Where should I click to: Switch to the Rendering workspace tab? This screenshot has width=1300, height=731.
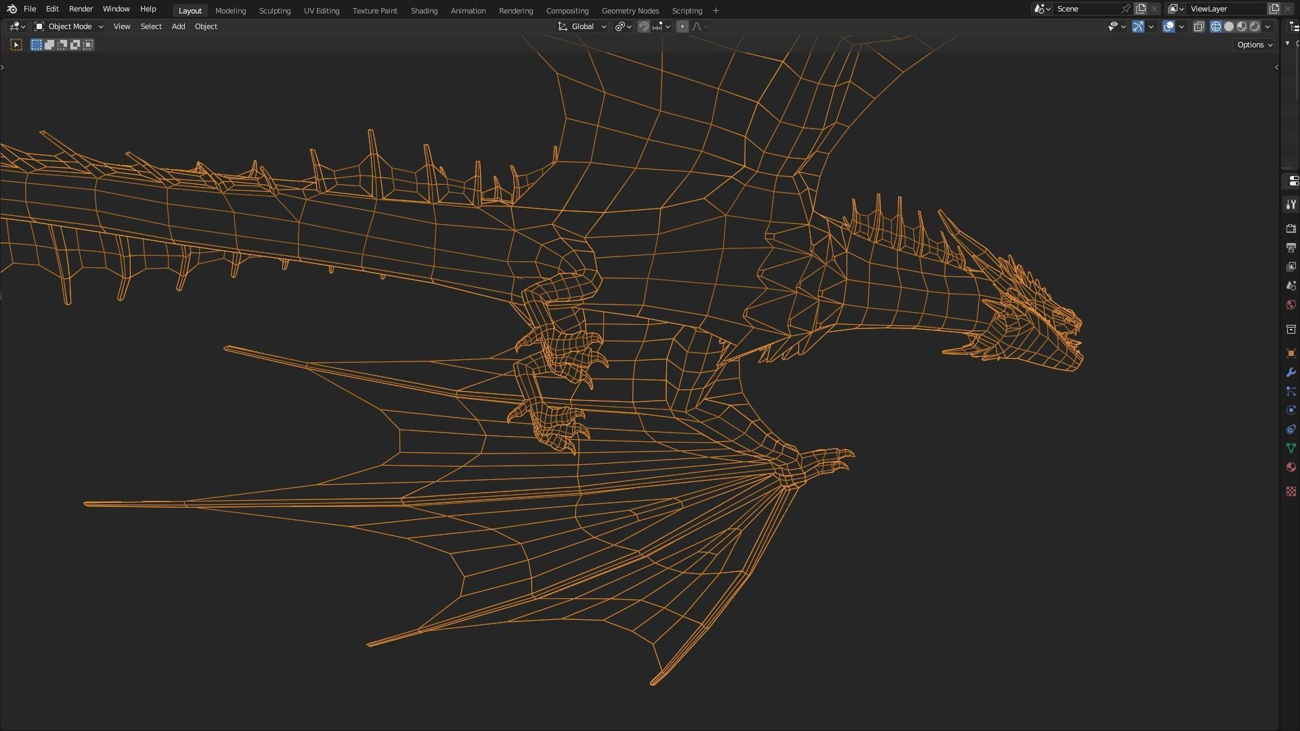[515, 11]
